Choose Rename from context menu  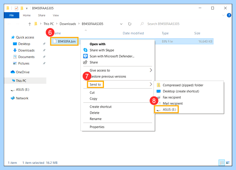(96, 119)
